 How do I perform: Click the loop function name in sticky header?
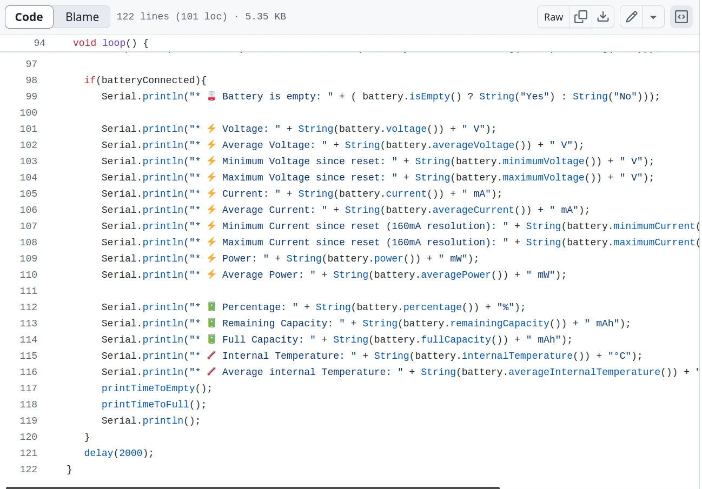(114, 43)
